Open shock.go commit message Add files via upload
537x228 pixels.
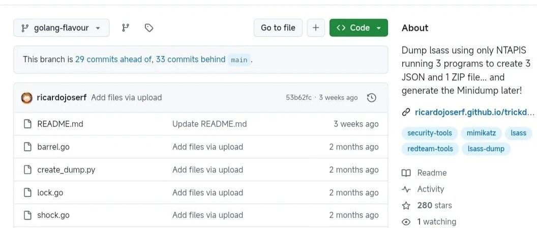click(208, 215)
